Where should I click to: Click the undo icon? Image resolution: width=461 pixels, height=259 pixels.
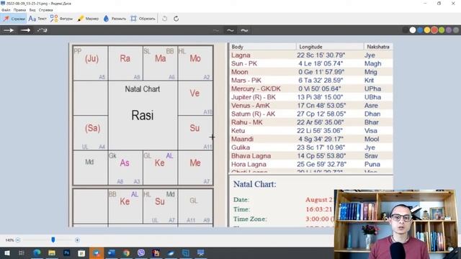click(165, 19)
